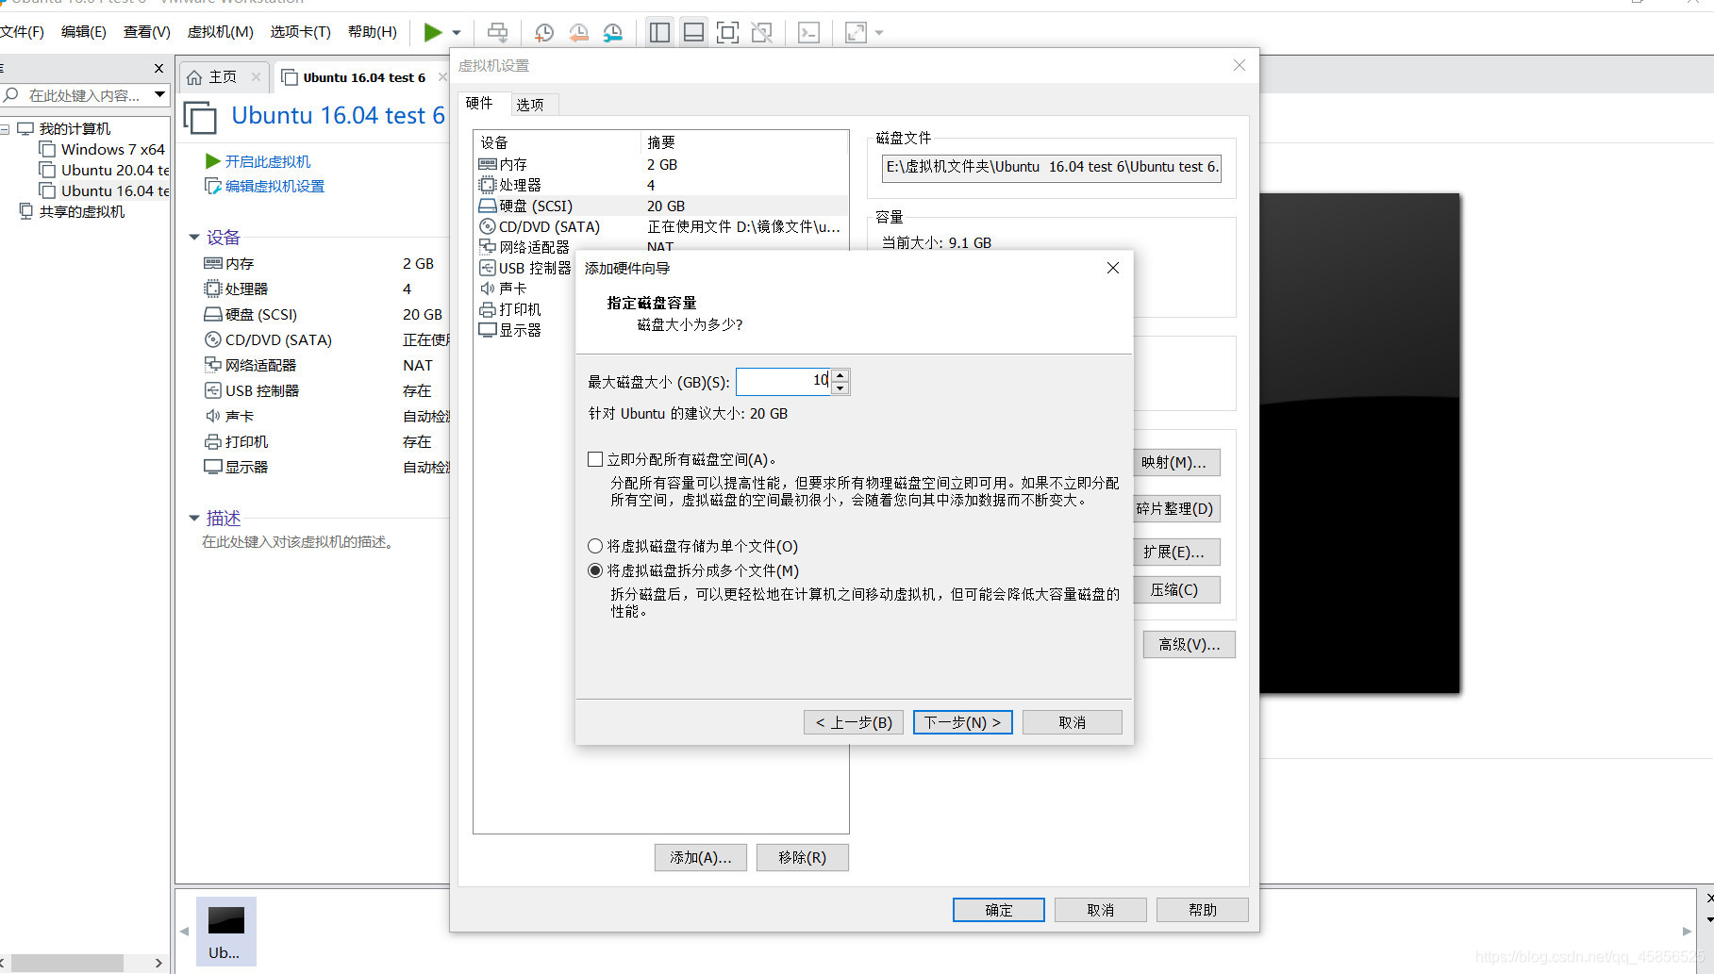1714x974 pixels.
Task: Open the 虚拟机(M) menu
Action: point(220,32)
